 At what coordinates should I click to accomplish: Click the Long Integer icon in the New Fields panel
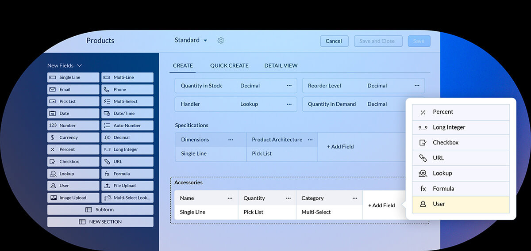(x=107, y=149)
